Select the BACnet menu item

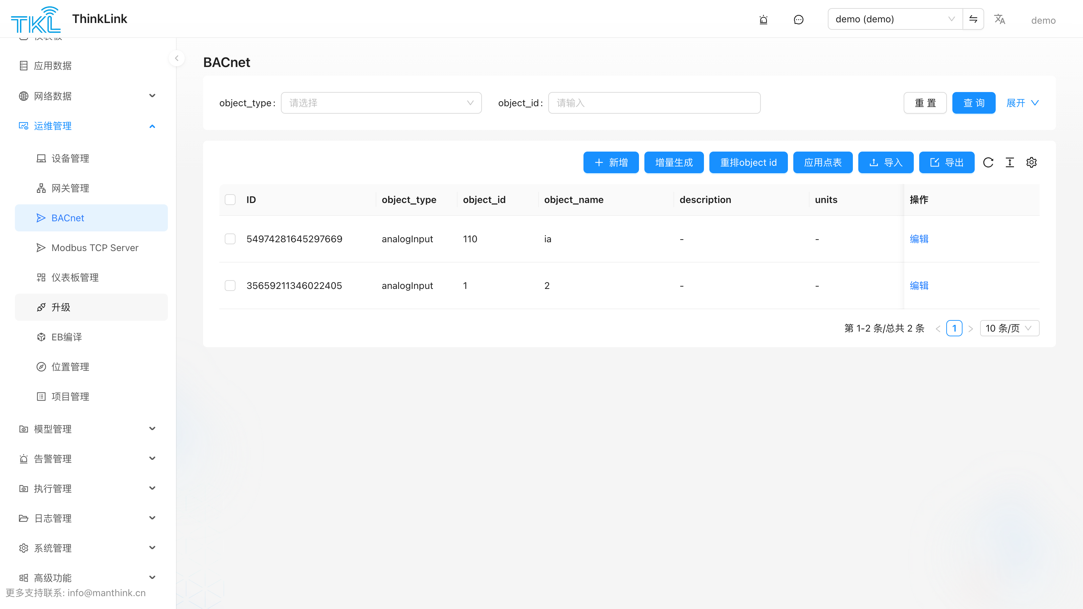91,218
